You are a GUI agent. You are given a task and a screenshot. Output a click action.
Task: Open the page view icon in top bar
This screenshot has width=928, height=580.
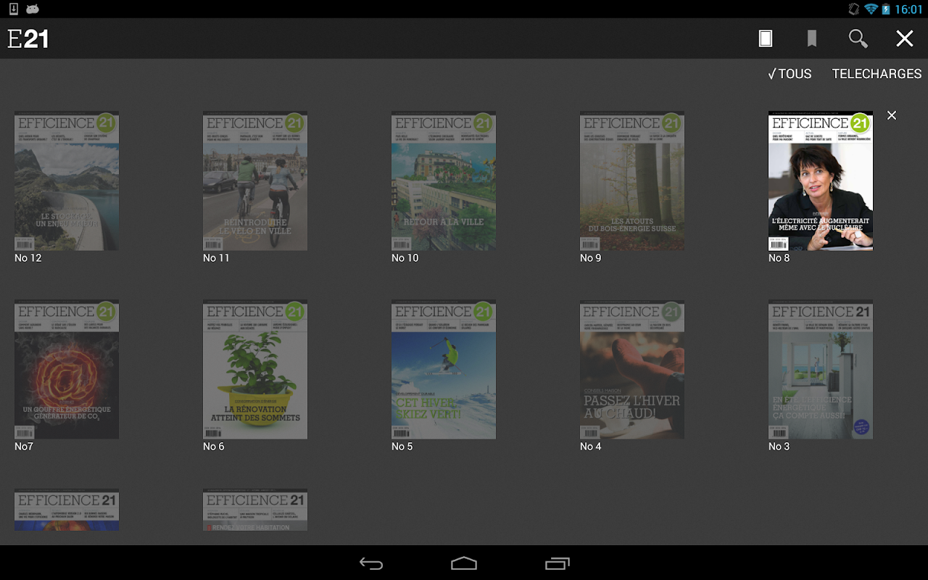pyautogui.click(x=766, y=38)
